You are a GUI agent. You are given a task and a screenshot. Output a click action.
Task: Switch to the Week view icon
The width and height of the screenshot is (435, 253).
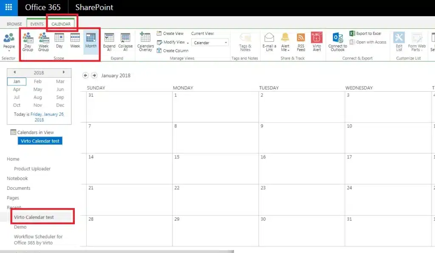[75, 42]
